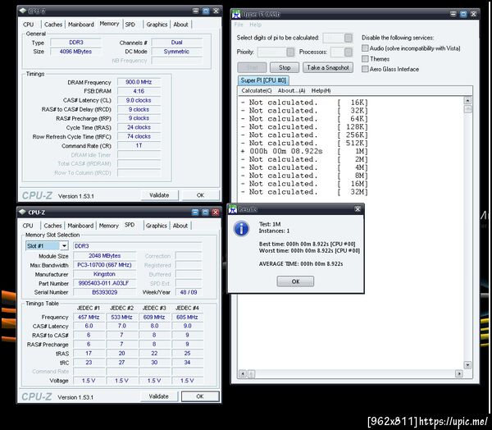Select Graphics tab in upper CPU-Z window

pyautogui.click(x=157, y=25)
